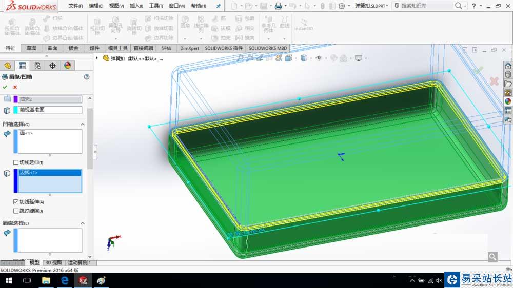The height and width of the screenshot is (288, 513).
Task: Enable the first 切线延伸(T) checkbox
Action: click(x=16, y=162)
